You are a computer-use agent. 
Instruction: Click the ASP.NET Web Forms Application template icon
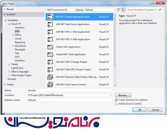pyautogui.click(x=50, y=24)
